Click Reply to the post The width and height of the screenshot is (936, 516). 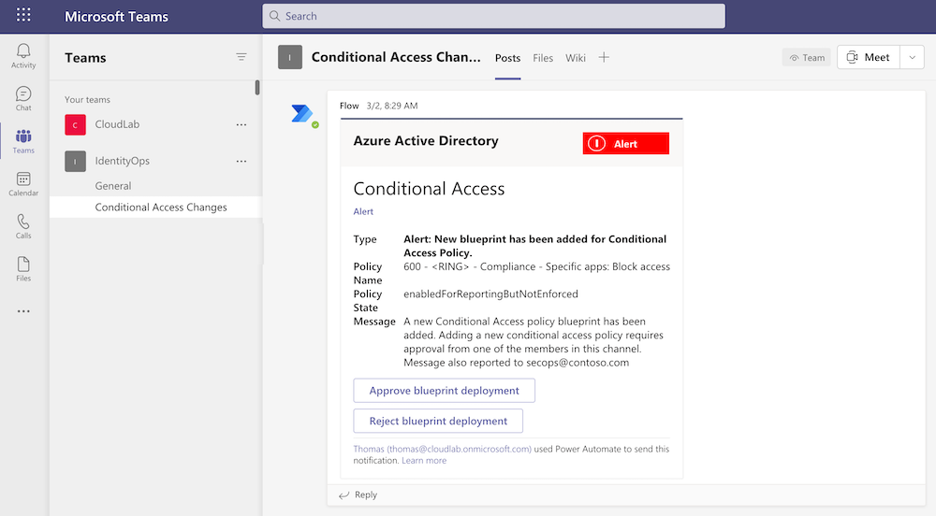(366, 494)
